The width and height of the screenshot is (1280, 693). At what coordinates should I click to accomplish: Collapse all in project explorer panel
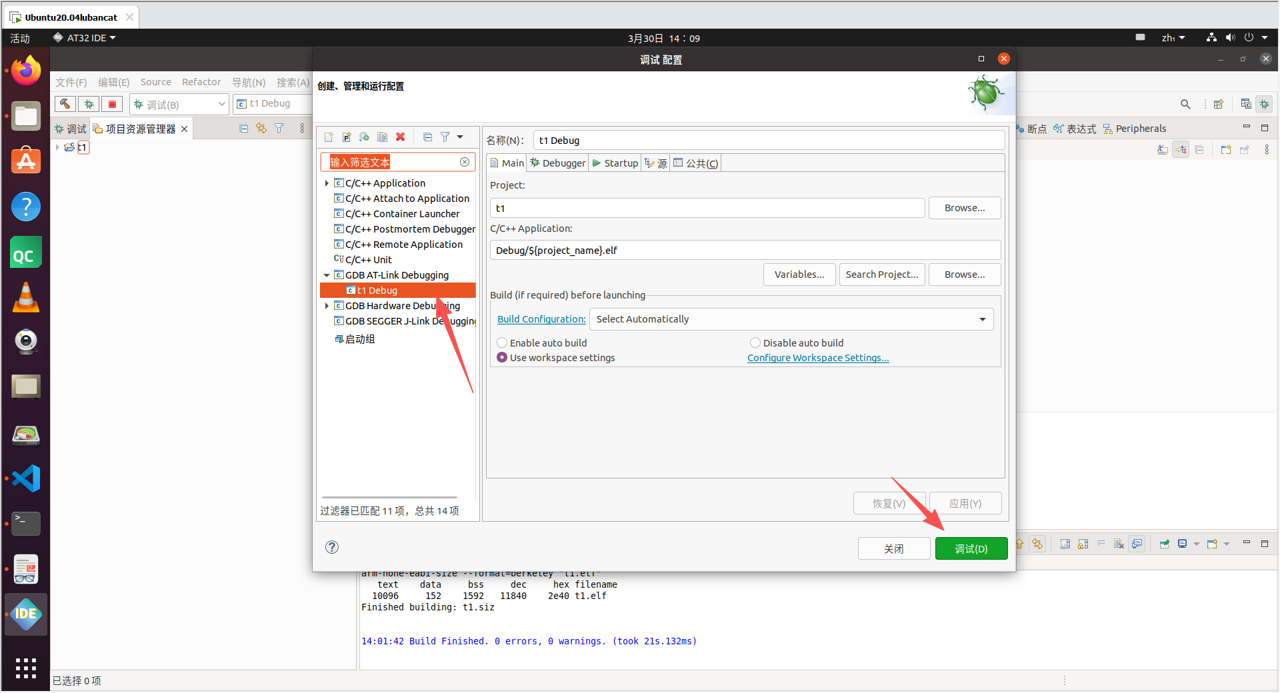pyautogui.click(x=243, y=129)
